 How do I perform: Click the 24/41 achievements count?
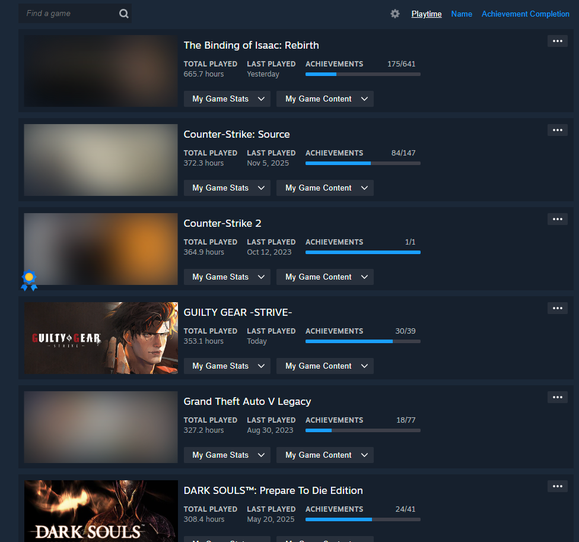[x=405, y=509]
